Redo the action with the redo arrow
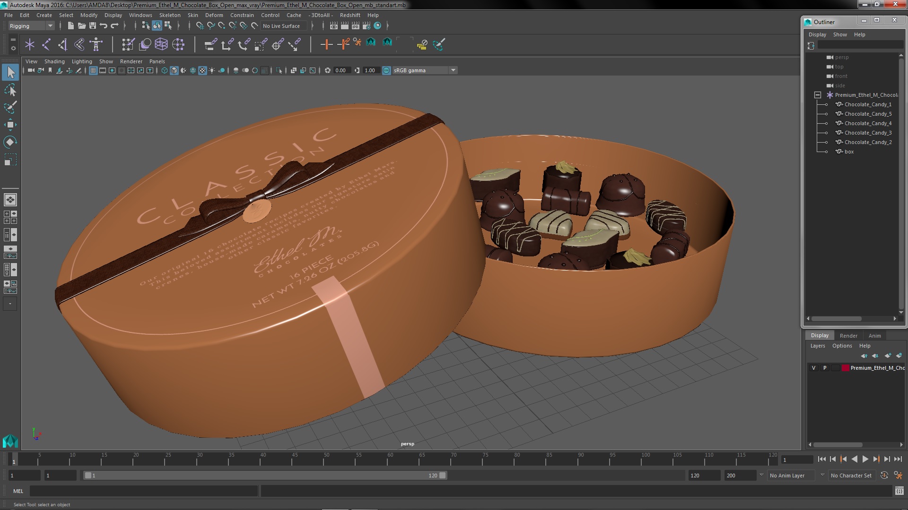 [x=114, y=26]
